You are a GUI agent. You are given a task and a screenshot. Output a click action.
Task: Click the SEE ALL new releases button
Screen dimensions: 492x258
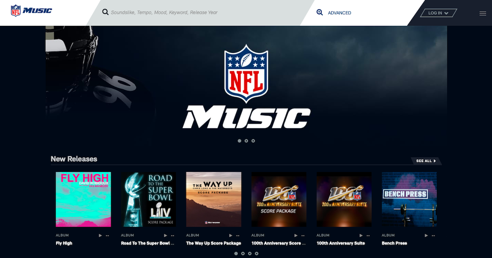[x=426, y=161]
